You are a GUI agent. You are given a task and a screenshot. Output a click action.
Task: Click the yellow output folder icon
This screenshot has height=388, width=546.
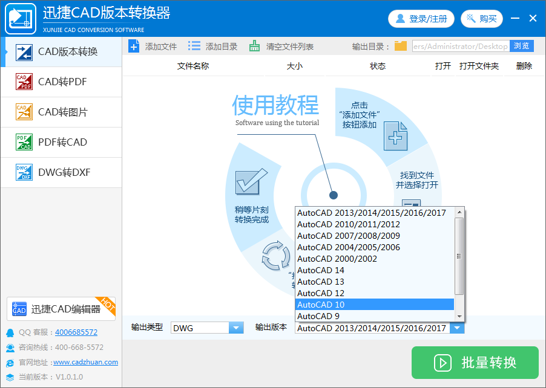(x=401, y=46)
